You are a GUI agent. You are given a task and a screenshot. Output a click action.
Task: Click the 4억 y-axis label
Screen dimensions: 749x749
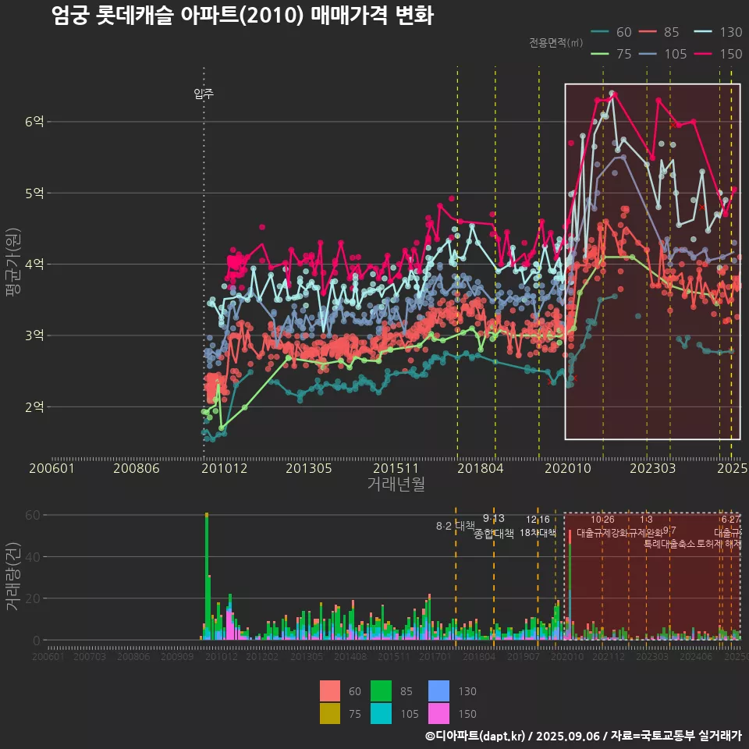pyautogui.click(x=34, y=264)
